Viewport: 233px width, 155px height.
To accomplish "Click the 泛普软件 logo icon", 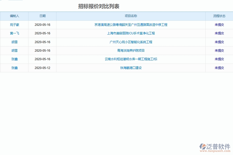I will tap(203, 146).
